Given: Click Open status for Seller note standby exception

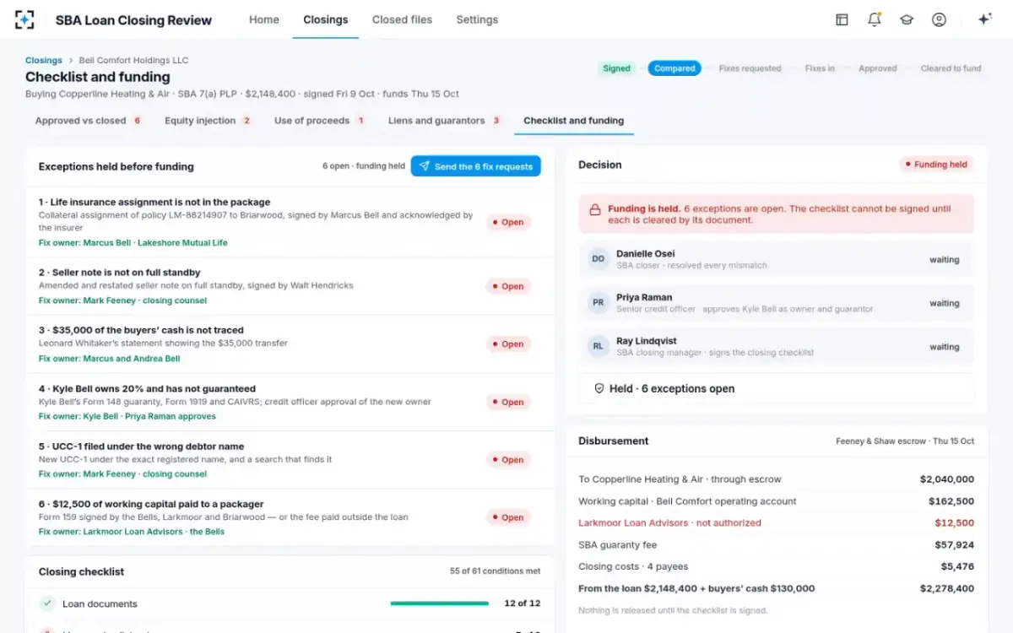Looking at the screenshot, I should (x=508, y=286).
